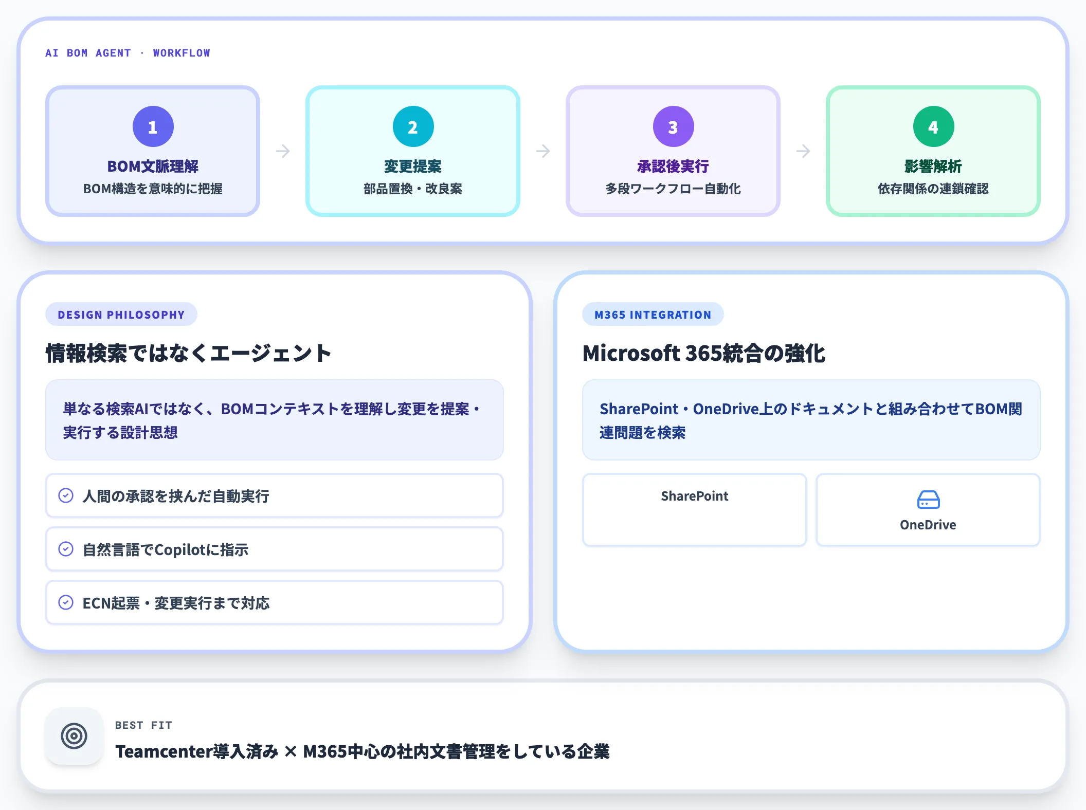Click the arrow between steps 3 and 4
The height and width of the screenshot is (810, 1086).
point(803,151)
